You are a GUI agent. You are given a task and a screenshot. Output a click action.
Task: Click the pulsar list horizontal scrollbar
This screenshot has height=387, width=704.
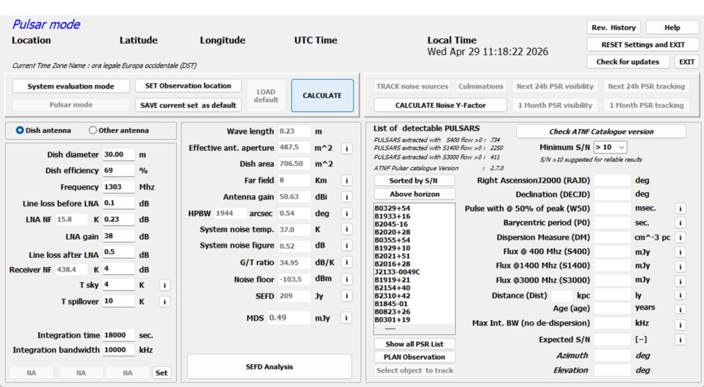tap(415, 329)
